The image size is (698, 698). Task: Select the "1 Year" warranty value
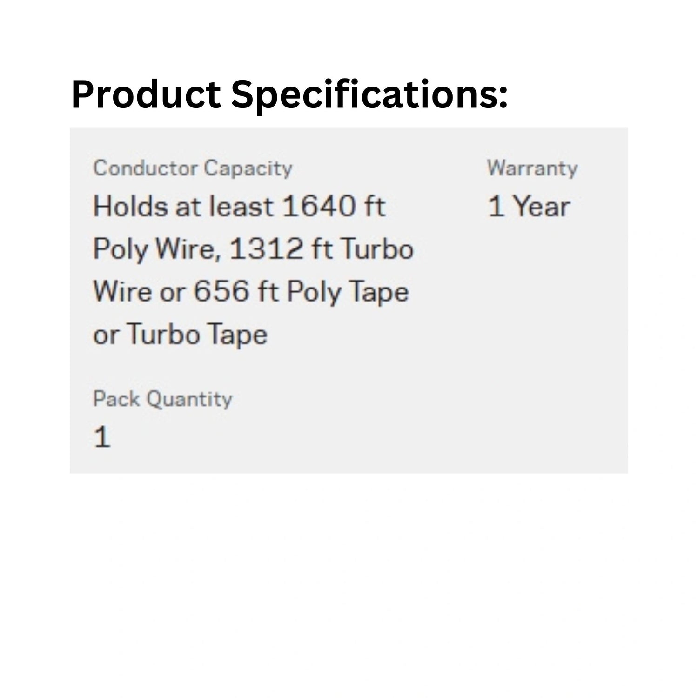[529, 207]
